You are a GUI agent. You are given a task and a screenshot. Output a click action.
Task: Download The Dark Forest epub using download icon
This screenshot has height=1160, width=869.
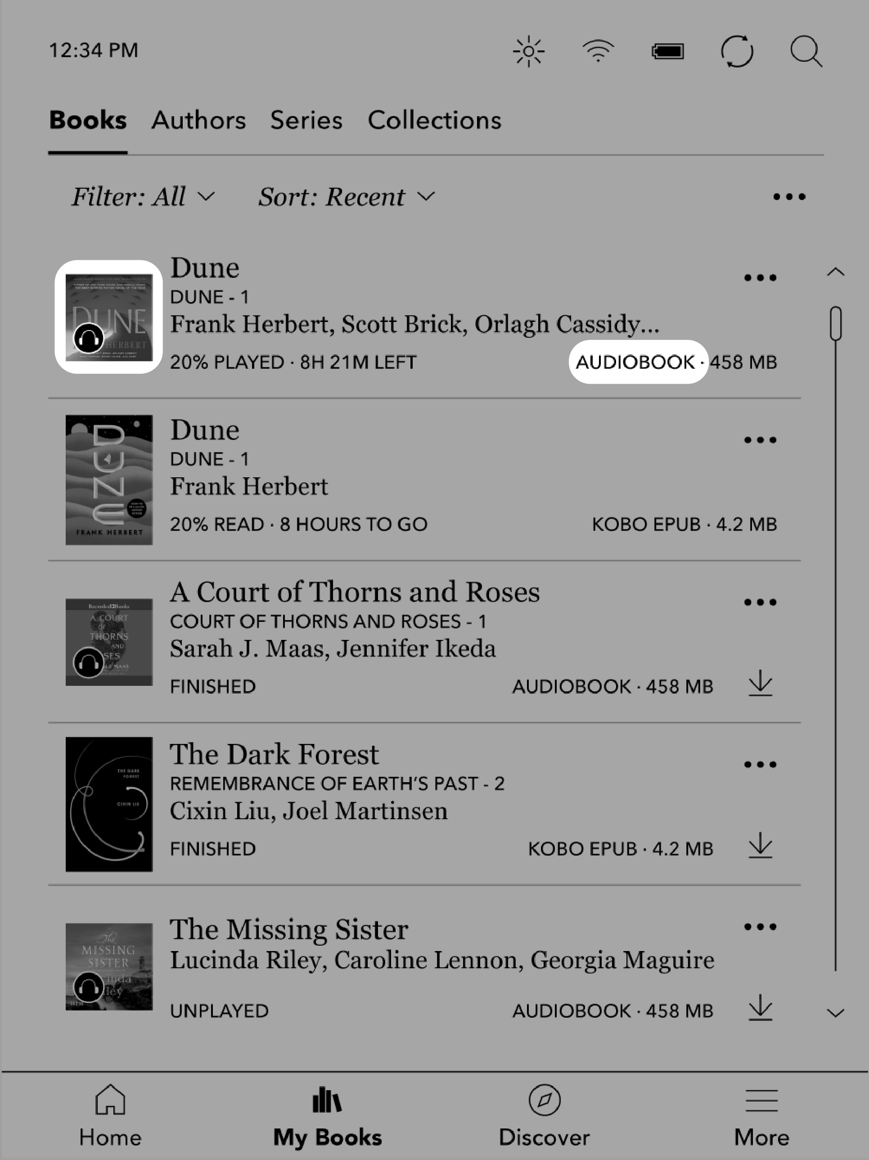click(x=761, y=844)
